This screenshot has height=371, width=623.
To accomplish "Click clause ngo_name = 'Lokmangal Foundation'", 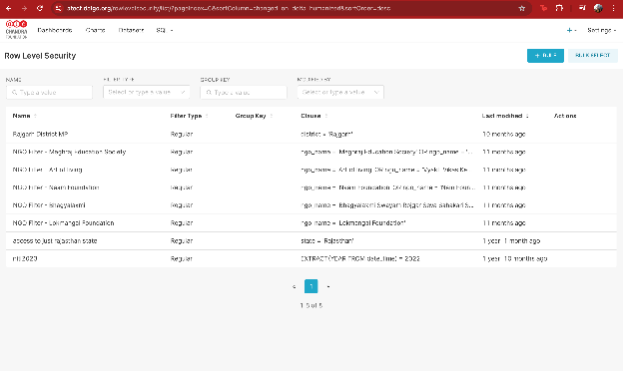I will click(353, 223).
